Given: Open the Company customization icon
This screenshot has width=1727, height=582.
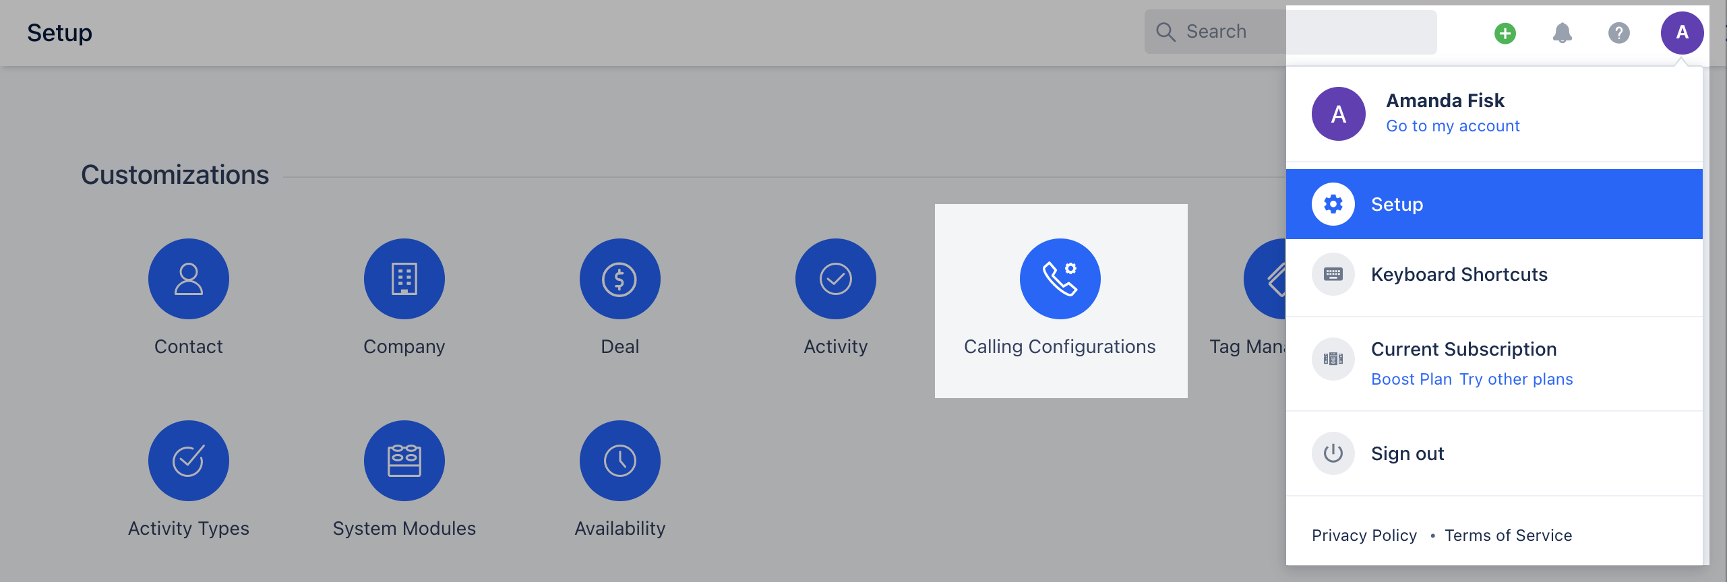Looking at the screenshot, I should pyautogui.click(x=404, y=279).
